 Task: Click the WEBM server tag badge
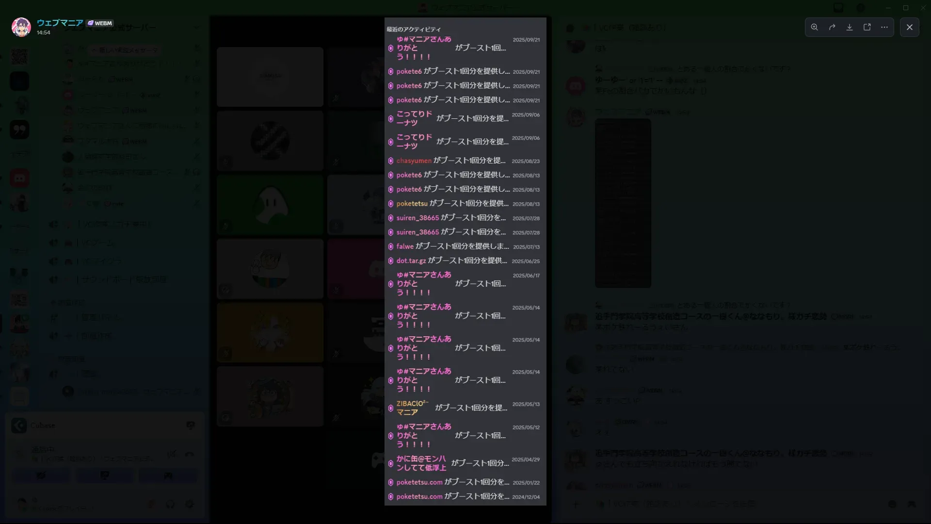(100, 23)
